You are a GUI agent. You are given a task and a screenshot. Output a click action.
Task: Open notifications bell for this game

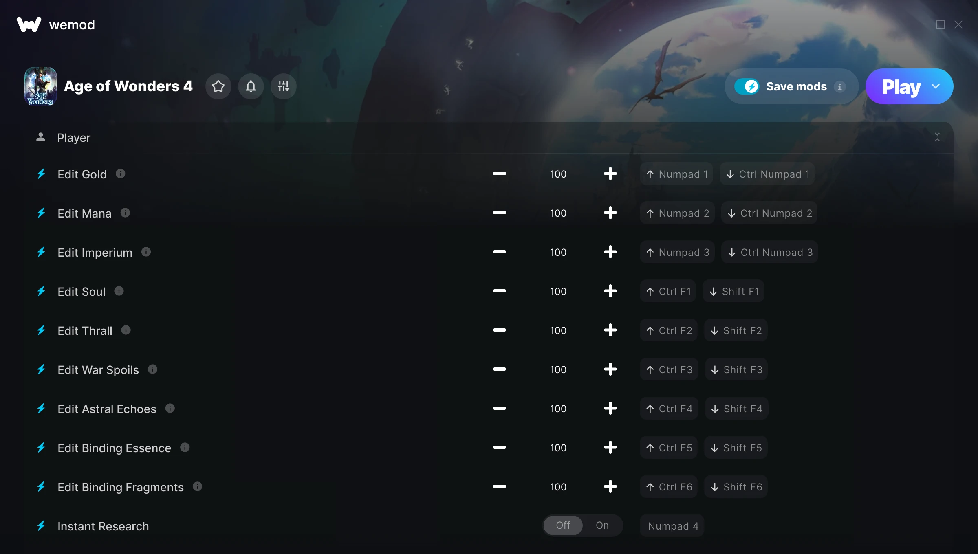(251, 86)
